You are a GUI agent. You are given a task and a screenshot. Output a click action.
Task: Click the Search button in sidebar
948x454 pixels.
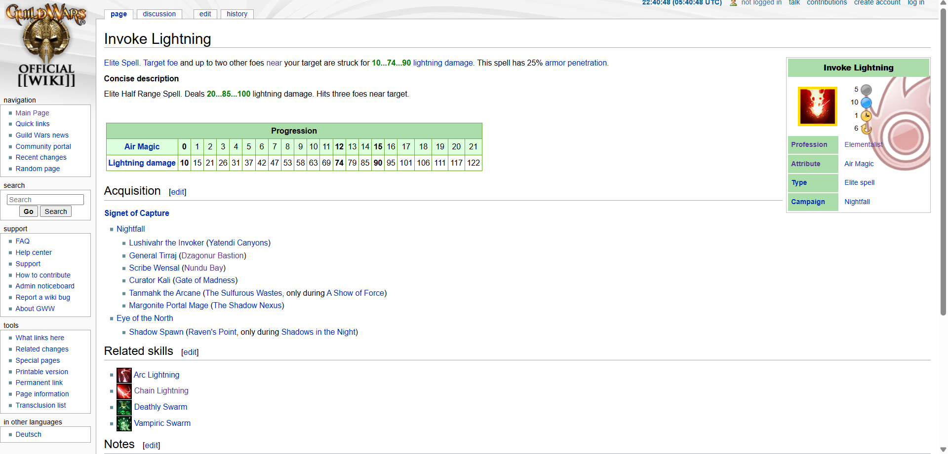[x=56, y=211]
